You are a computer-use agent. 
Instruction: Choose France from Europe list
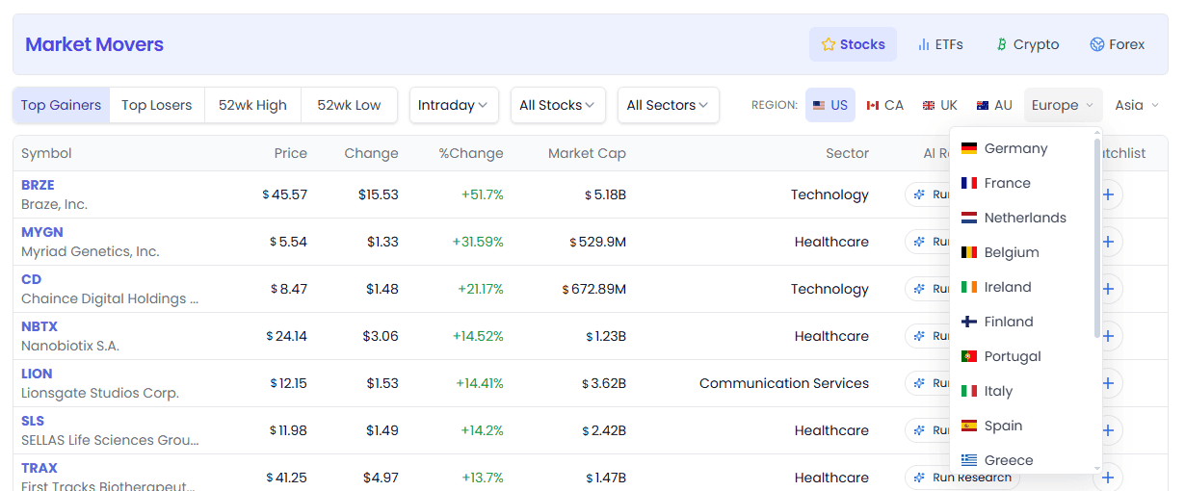point(1021,183)
